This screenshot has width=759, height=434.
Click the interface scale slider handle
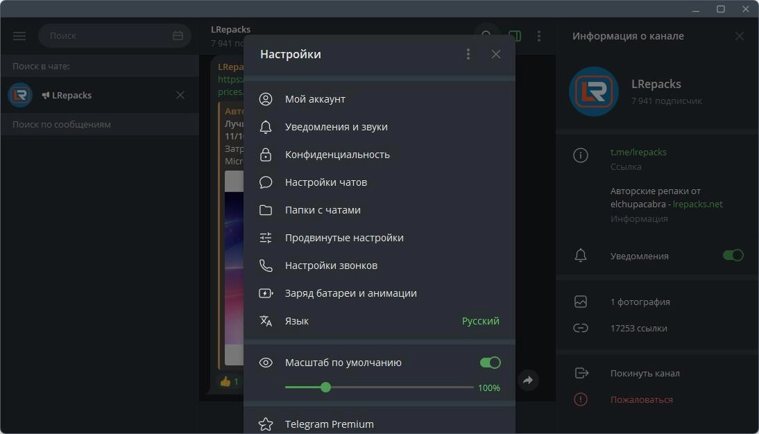[326, 387]
